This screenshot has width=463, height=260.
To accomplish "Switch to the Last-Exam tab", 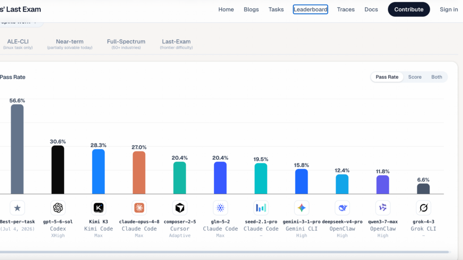I will pos(176,44).
